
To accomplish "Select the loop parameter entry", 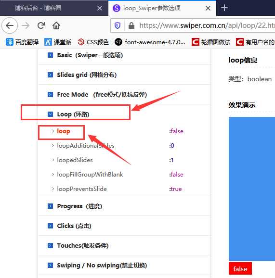I will tap(64, 131).
